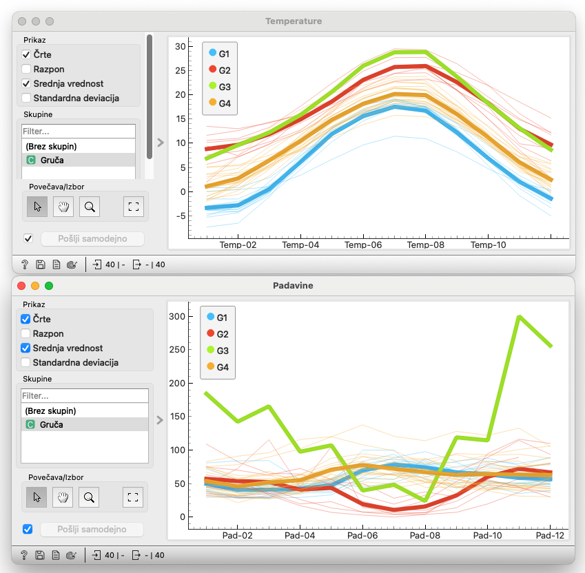
Task: Click the save image icon in Temperature status bar
Action: (41, 264)
